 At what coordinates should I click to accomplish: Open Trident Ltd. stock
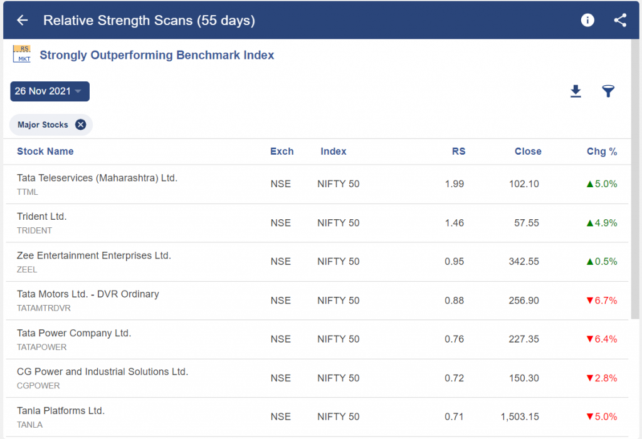coord(41,217)
